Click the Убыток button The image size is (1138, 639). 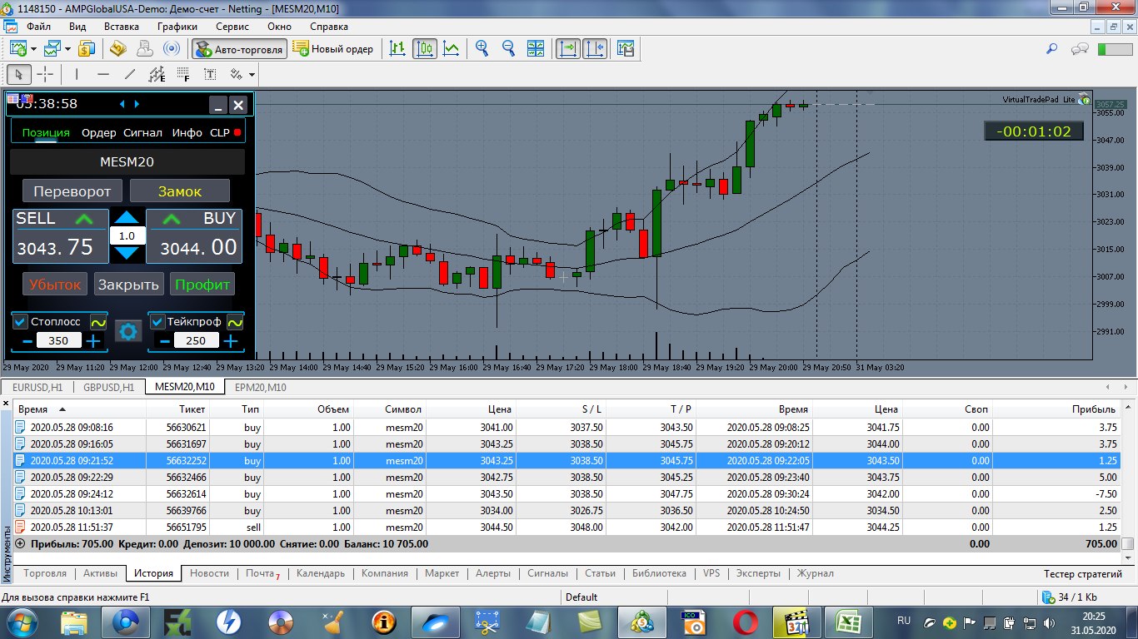[x=55, y=284]
